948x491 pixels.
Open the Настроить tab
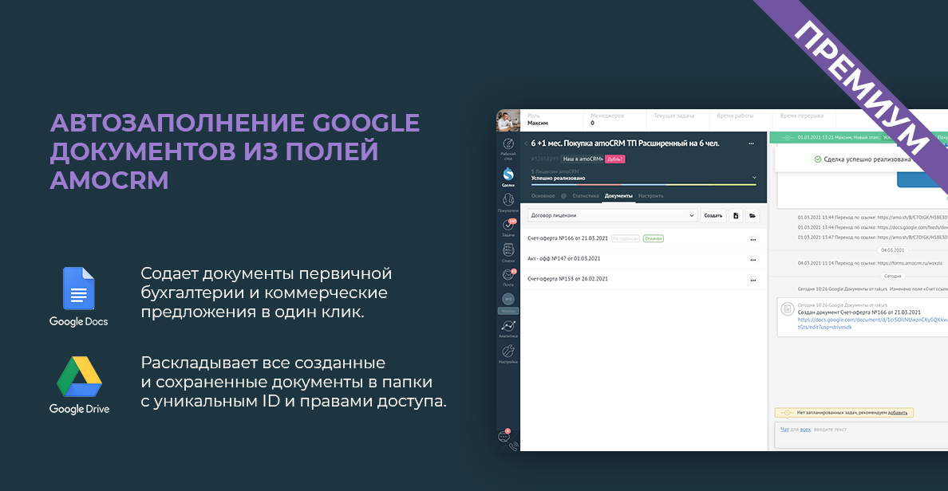[x=650, y=195]
